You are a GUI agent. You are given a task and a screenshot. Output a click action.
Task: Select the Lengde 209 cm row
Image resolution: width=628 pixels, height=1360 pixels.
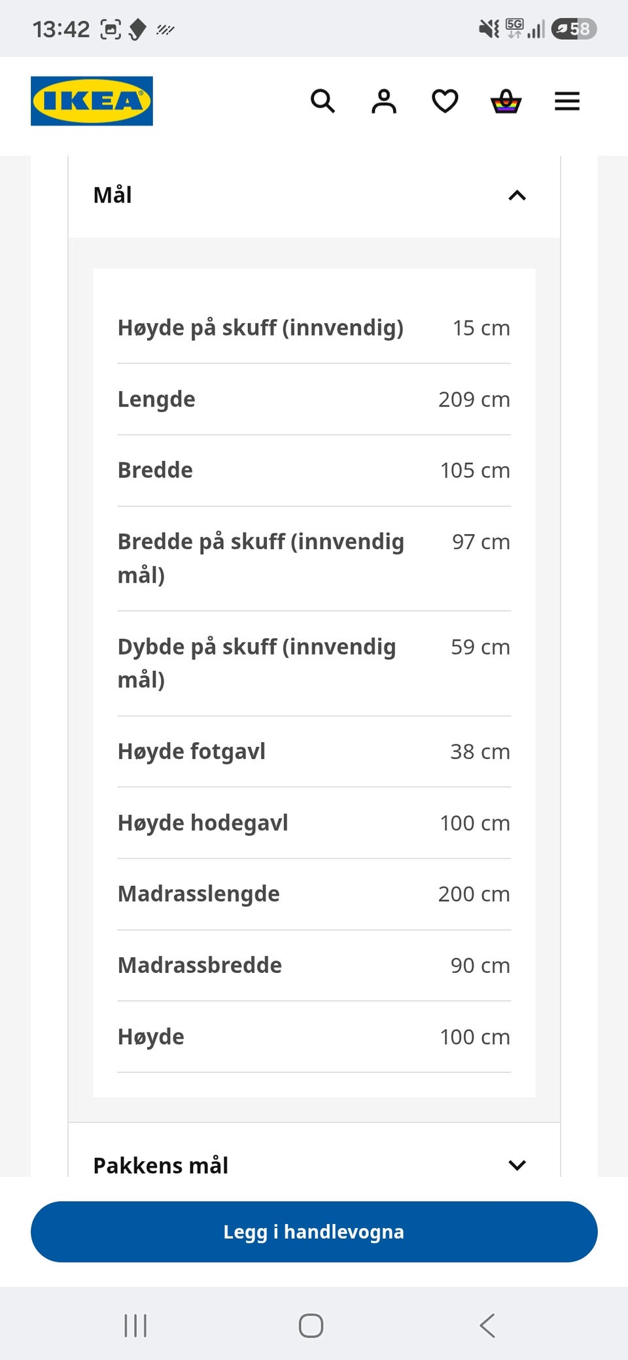point(314,399)
